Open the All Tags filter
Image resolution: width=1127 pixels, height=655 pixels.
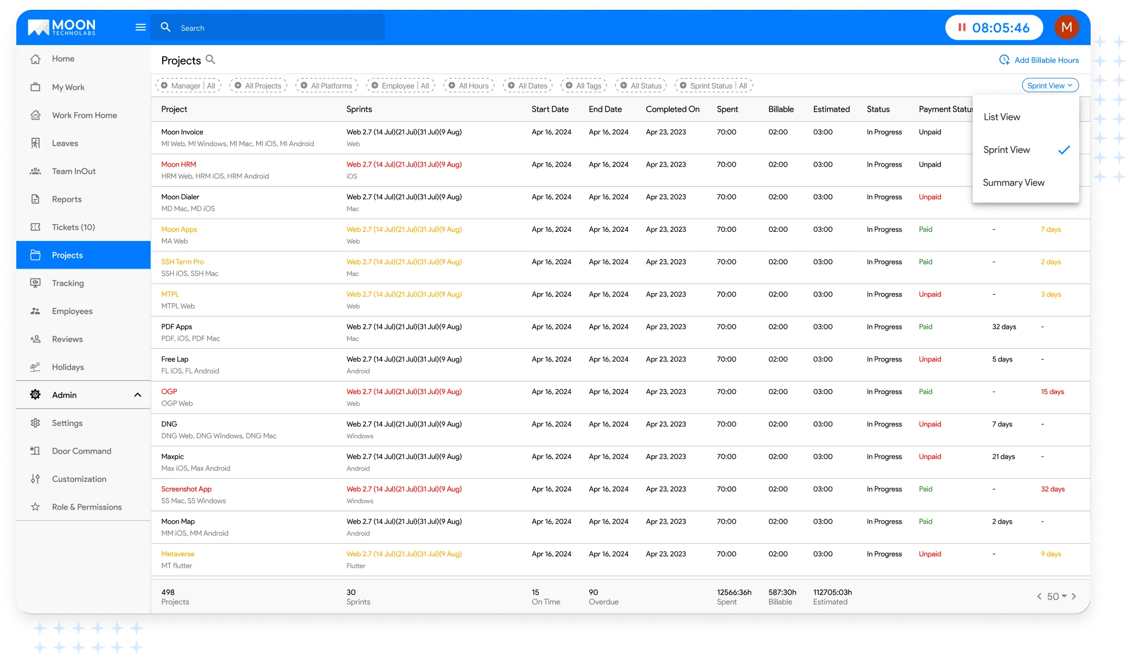(x=584, y=85)
